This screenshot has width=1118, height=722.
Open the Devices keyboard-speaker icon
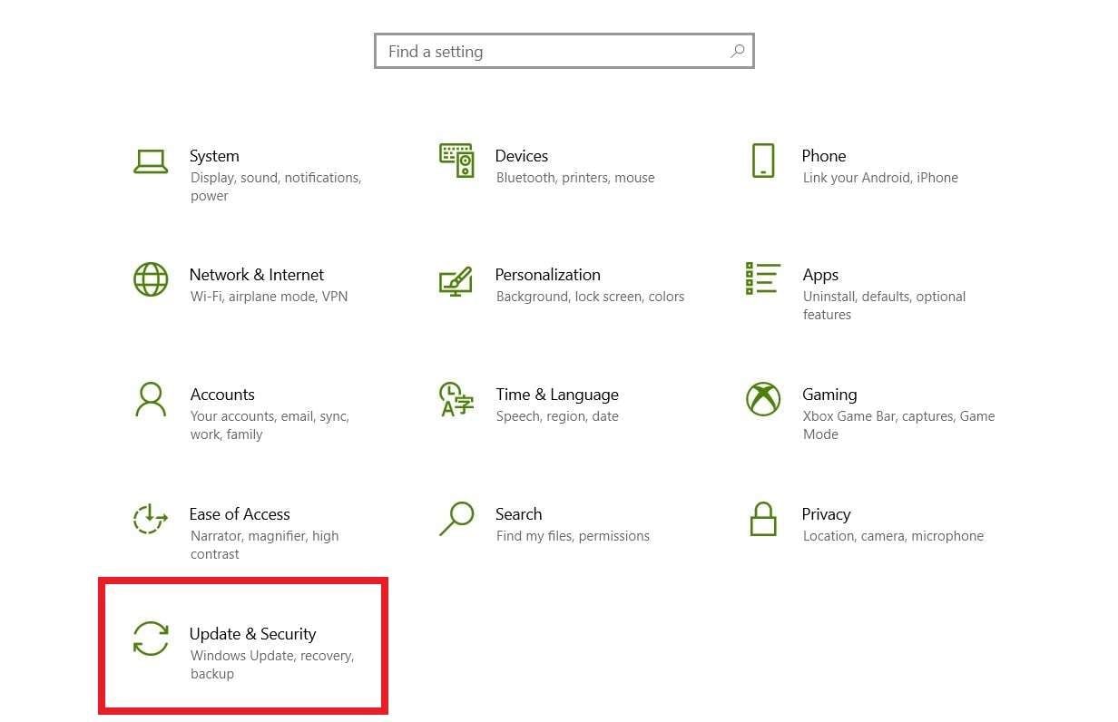pos(456,161)
